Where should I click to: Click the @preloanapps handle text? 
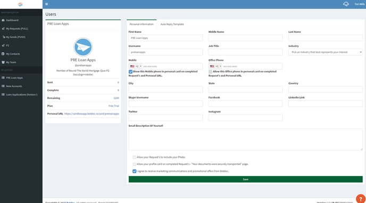coord(83,65)
